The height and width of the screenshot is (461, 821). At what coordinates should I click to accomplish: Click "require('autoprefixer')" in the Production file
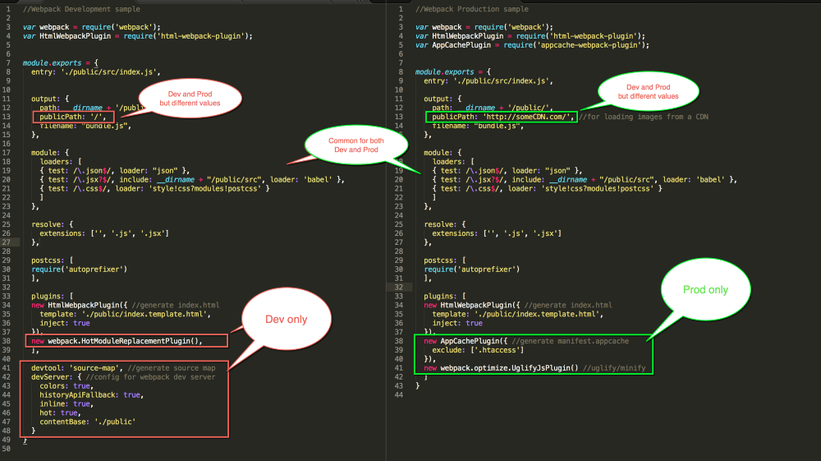[472, 270]
